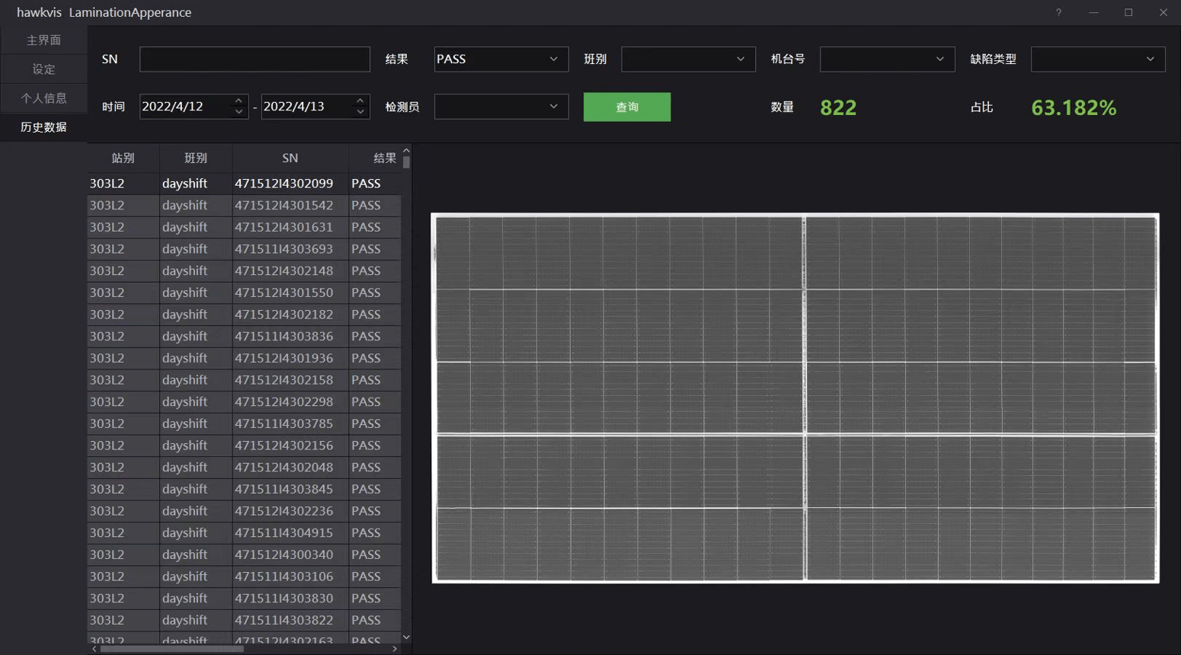Screen dimensions: 1181x655
Task: Click the vertical scrollbar thumb of table
Action: point(406,162)
